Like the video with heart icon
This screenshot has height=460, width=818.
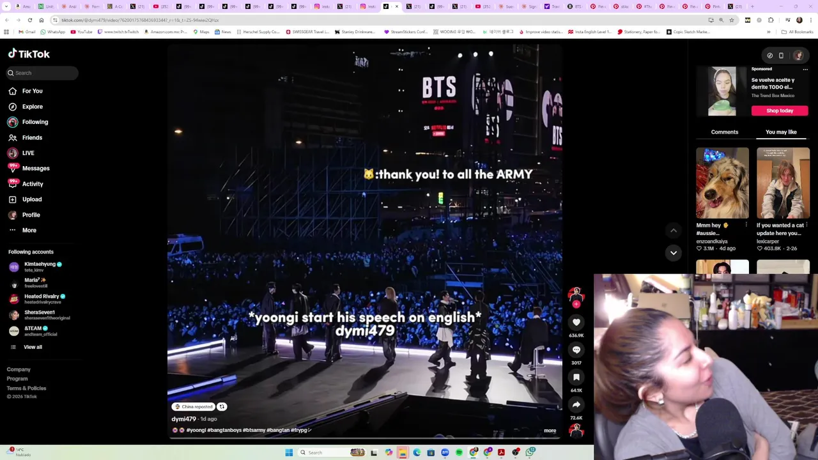(x=576, y=323)
